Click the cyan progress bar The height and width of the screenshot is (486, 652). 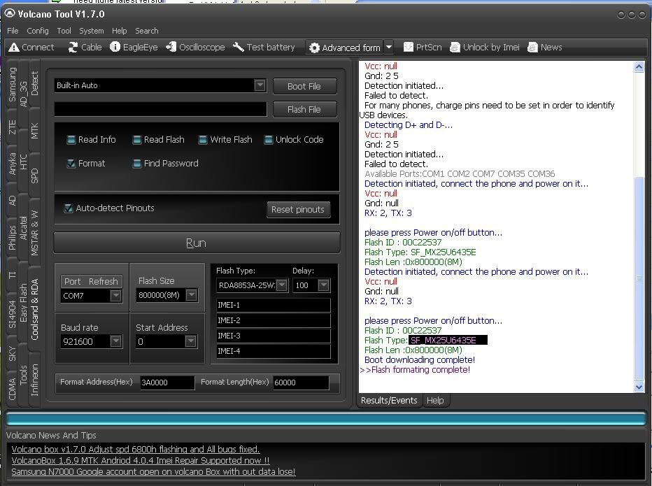327,419
